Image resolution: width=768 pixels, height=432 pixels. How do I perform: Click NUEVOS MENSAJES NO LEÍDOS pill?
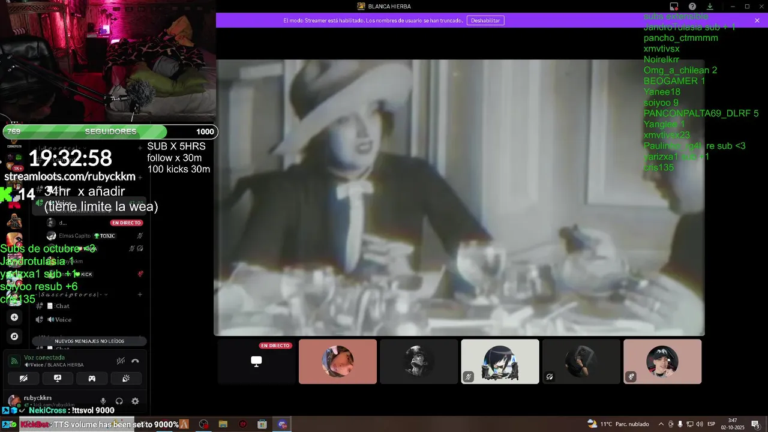pos(89,341)
